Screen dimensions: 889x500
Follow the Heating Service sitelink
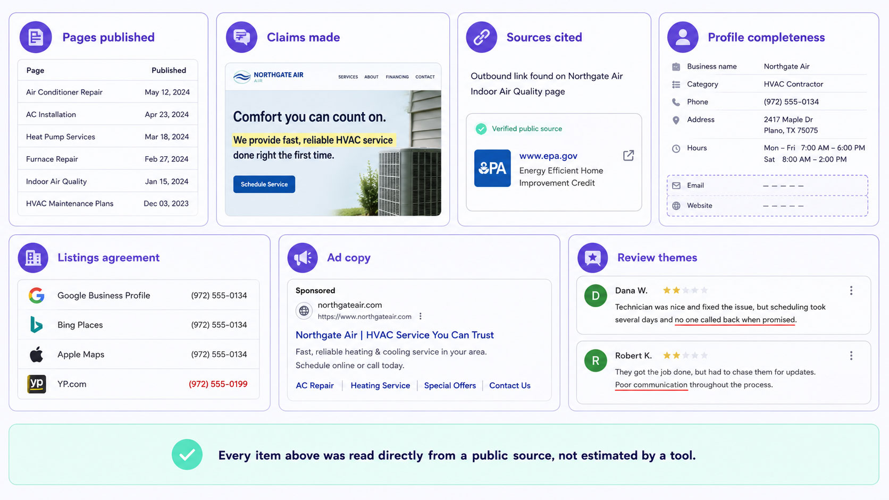coord(380,385)
